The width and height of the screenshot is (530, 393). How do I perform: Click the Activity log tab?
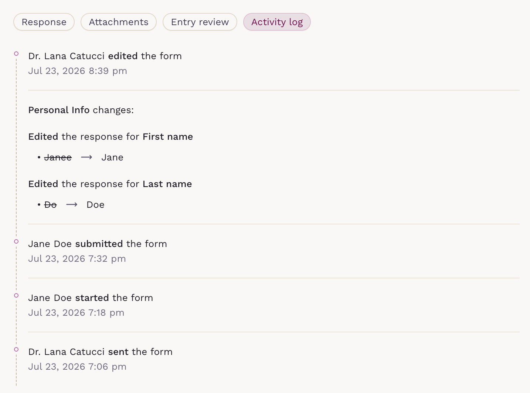pyautogui.click(x=277, y=22)
